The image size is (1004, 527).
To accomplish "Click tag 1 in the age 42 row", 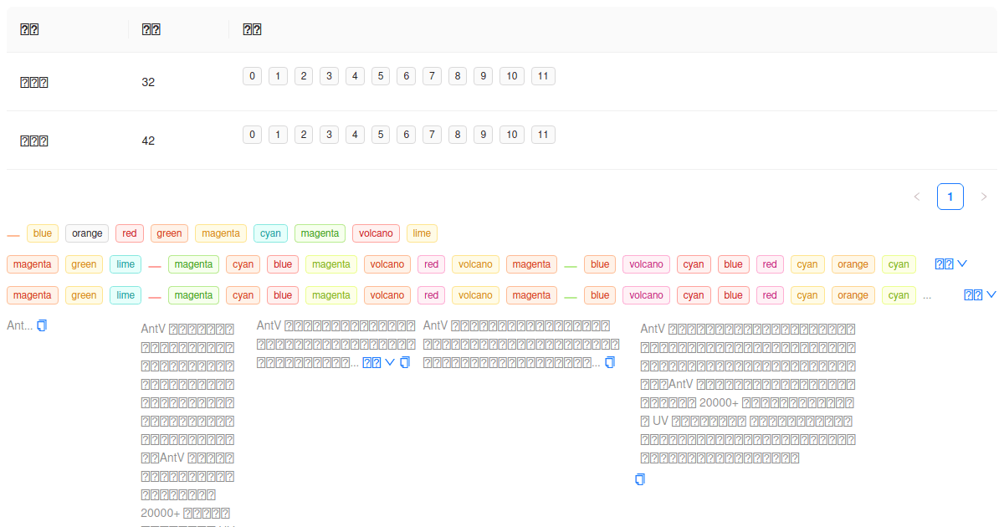I will coord(278,135).
